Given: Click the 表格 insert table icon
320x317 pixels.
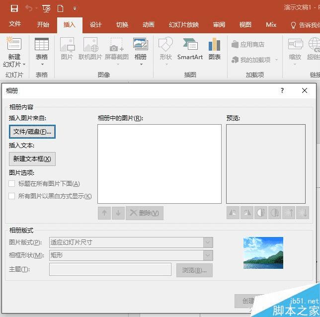Looking at the screenshot, I should [42, 44].
